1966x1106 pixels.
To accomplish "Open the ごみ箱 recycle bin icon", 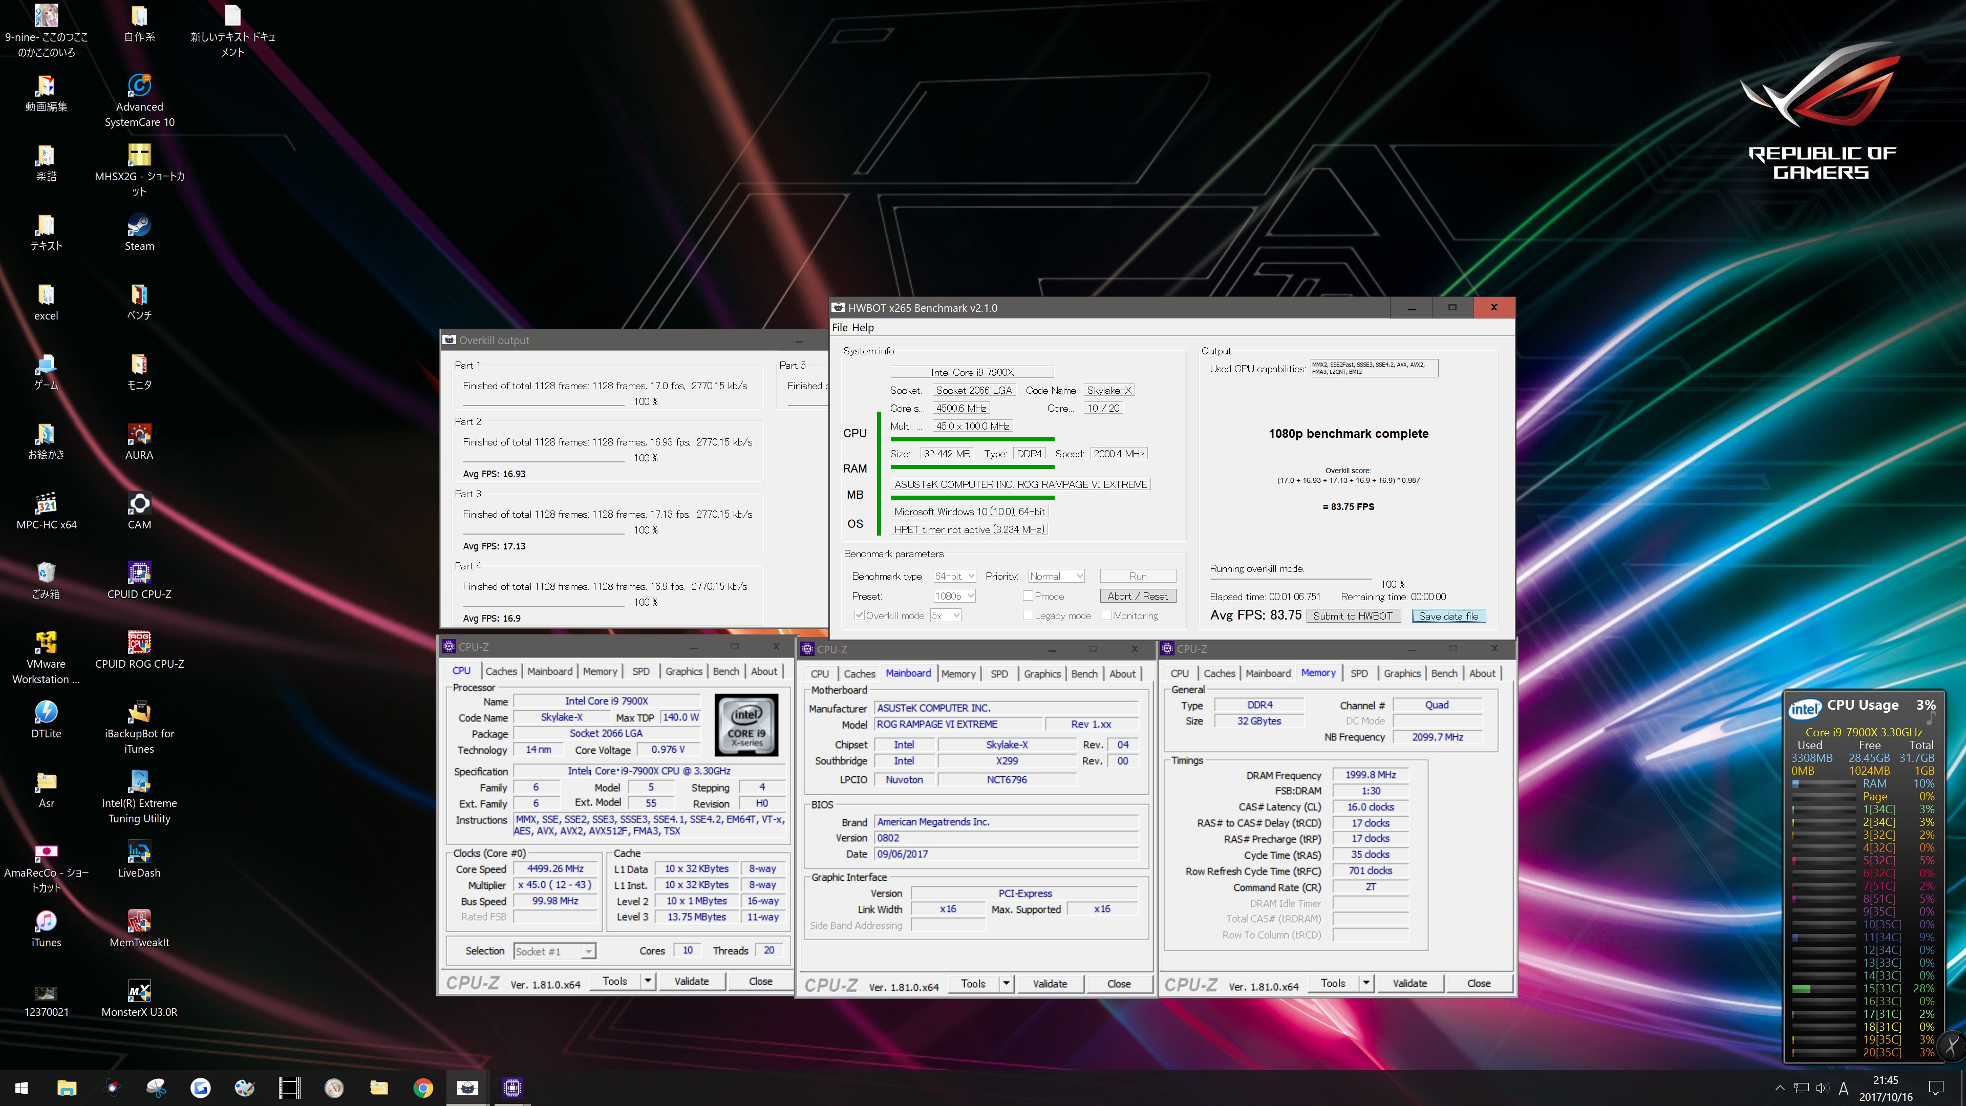I will pos(47,580).
